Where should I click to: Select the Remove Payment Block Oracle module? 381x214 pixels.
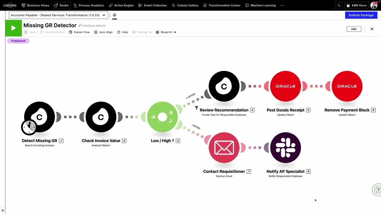click(347, 86)
